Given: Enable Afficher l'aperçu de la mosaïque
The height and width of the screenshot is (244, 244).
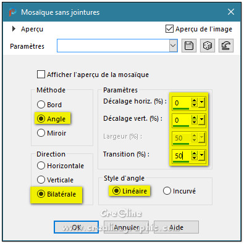Looking at the screenshot, I should (41, 75).
